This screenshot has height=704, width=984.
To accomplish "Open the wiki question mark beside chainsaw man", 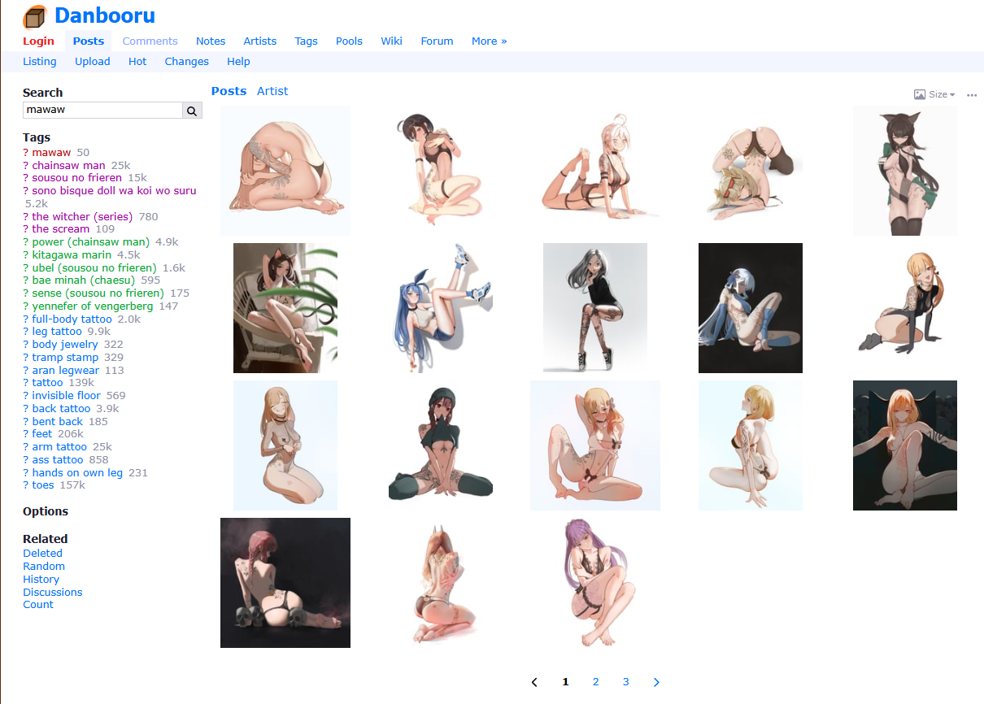I will click(25, 165).
